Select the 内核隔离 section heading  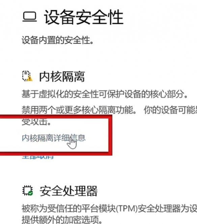pos(62,77)
